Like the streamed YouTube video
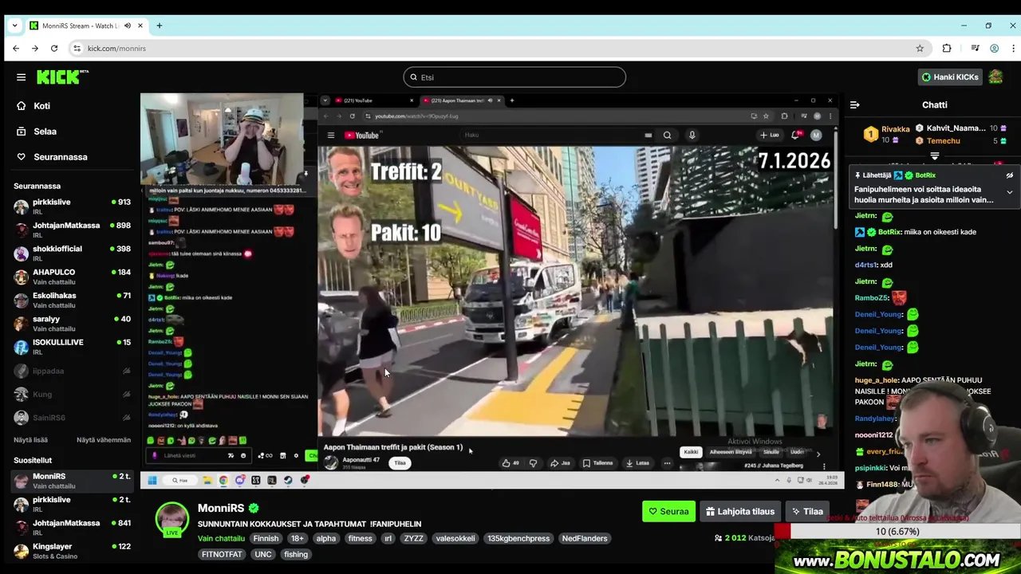Viewport: 1021px width, 574px height. [510, 463]
